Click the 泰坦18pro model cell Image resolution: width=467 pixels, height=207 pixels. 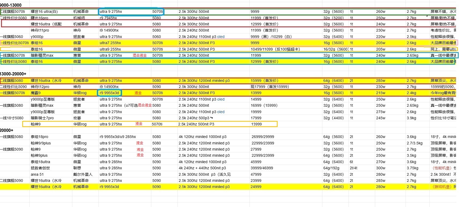(x=39, y=137)
